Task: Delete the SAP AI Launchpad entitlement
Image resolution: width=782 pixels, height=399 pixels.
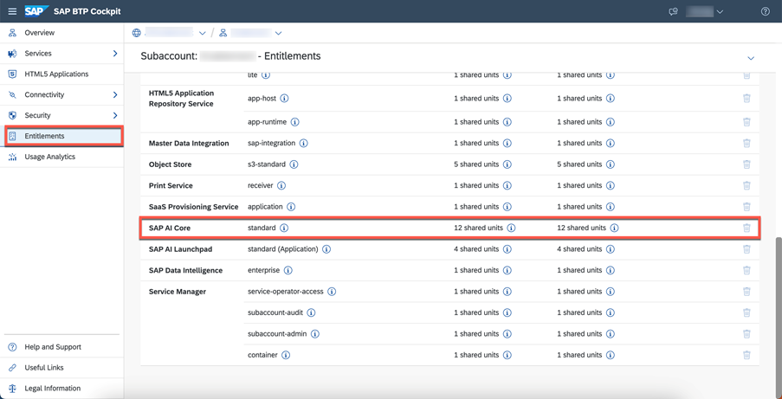Action: (x=746, y=249)
